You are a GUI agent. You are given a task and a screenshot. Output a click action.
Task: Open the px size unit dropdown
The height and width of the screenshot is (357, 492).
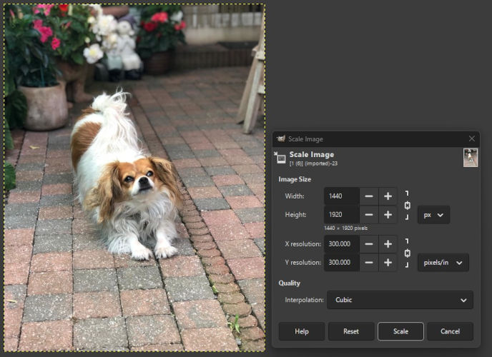tap(433, 215)
